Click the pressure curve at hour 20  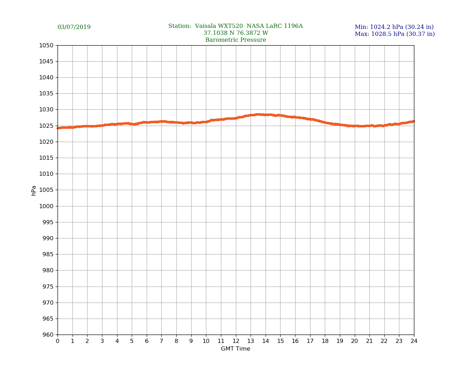pos(354,126)
